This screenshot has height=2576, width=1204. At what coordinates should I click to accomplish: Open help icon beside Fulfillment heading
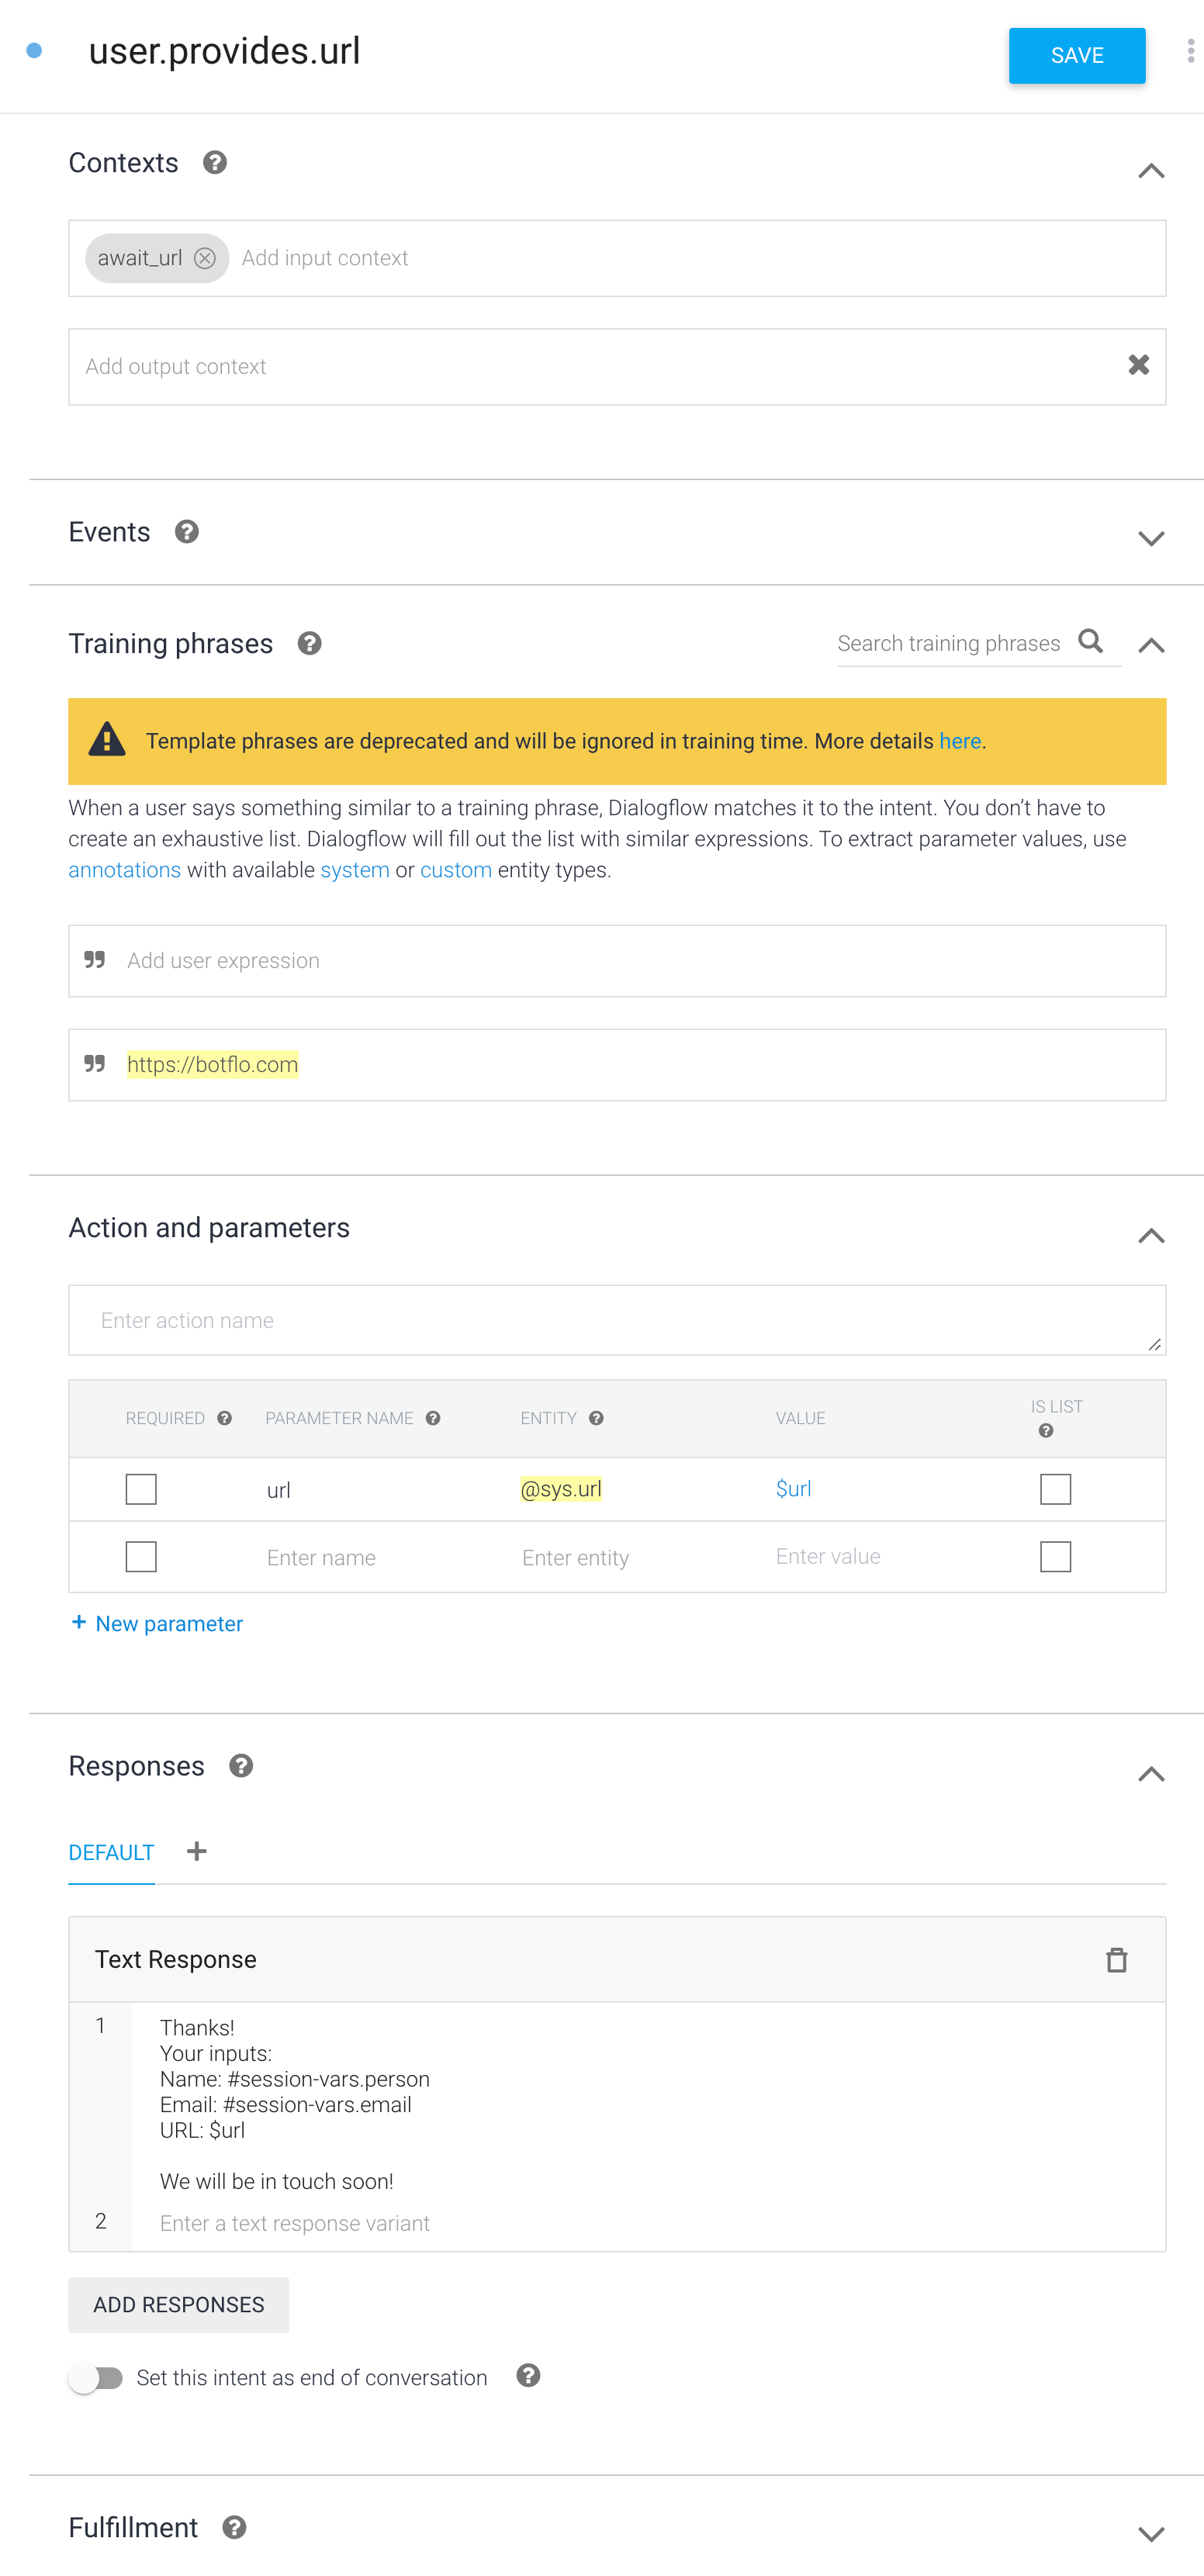(x=235, y=2527)
